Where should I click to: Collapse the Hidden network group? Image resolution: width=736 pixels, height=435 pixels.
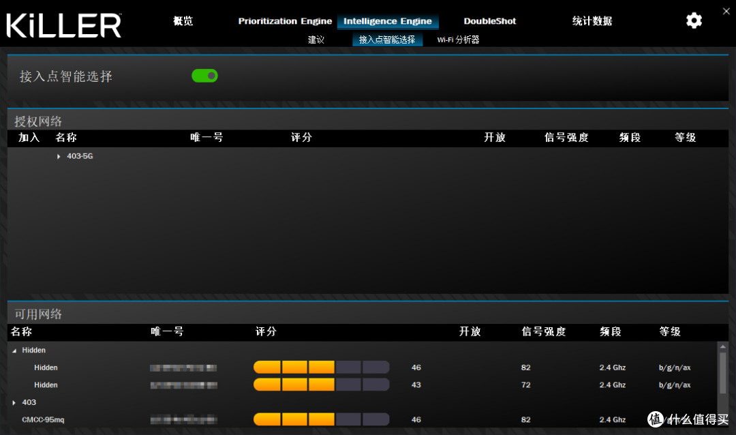tap(14, 350)
